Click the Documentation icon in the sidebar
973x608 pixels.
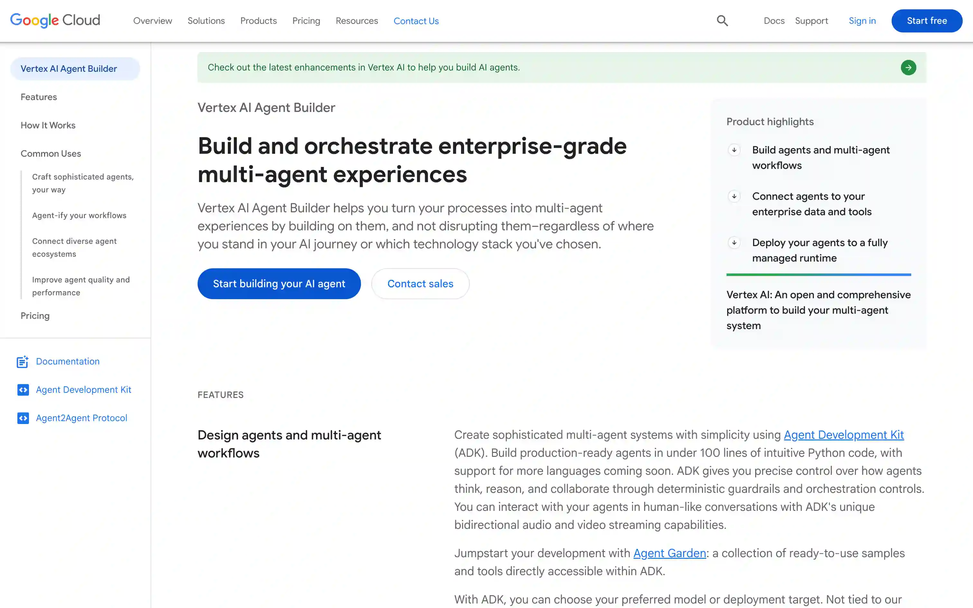pos(23,362)
